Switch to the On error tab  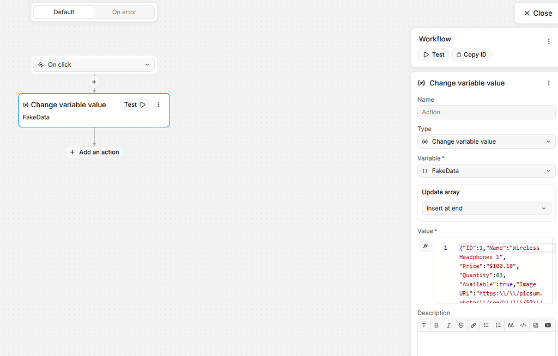click(x=124, y=11)
